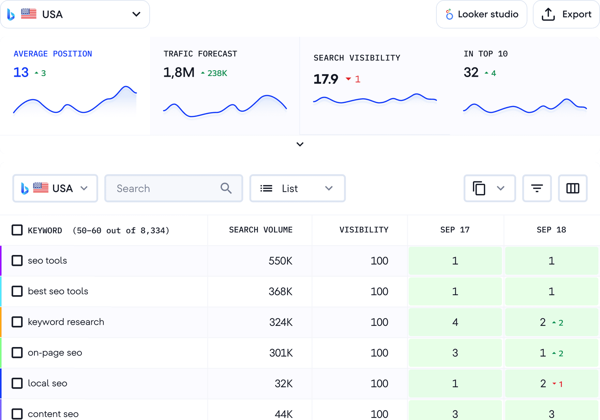Image resolution: width=600 pixels, height=420 pixels.
Task: Click the column layout icon
Action: pos(573,188)
